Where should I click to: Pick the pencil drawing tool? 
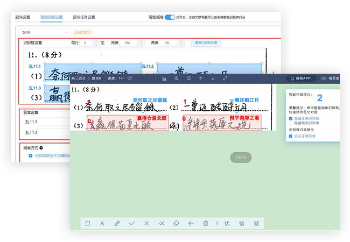point(117,223)
